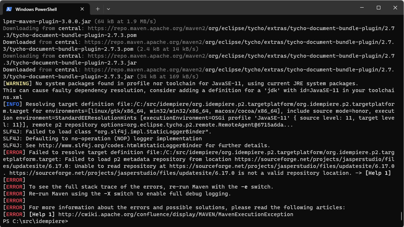Open the cwiki.apache.org MavenExecutionException link
The image size is (404, 227).
176,214
